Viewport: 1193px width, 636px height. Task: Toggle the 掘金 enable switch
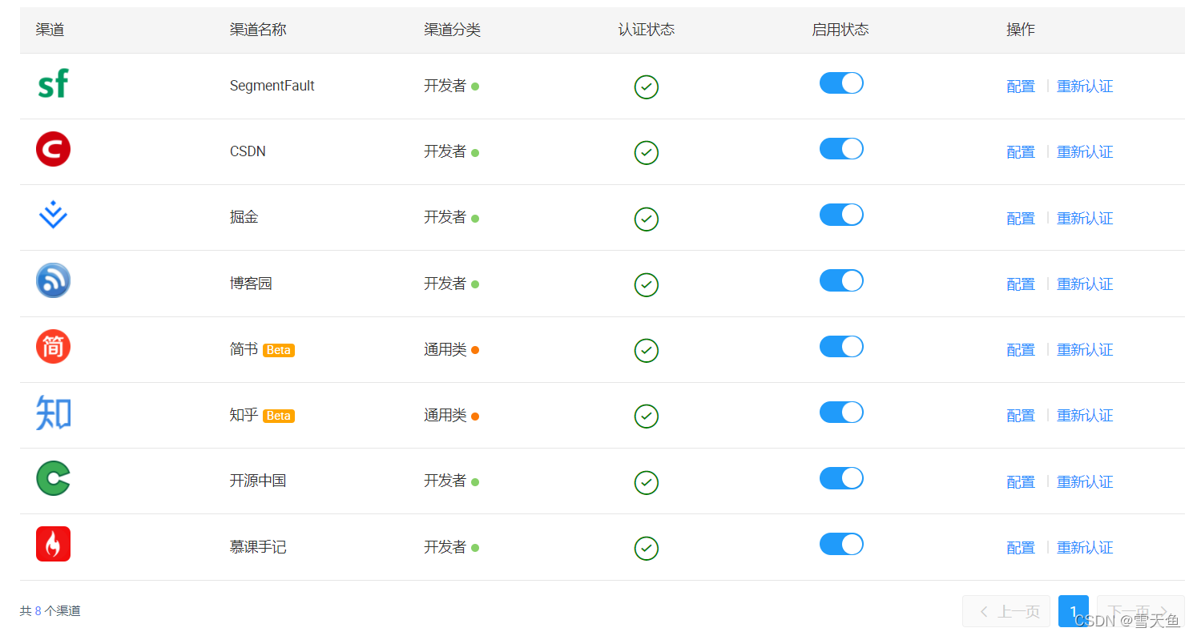coord(841,215)
